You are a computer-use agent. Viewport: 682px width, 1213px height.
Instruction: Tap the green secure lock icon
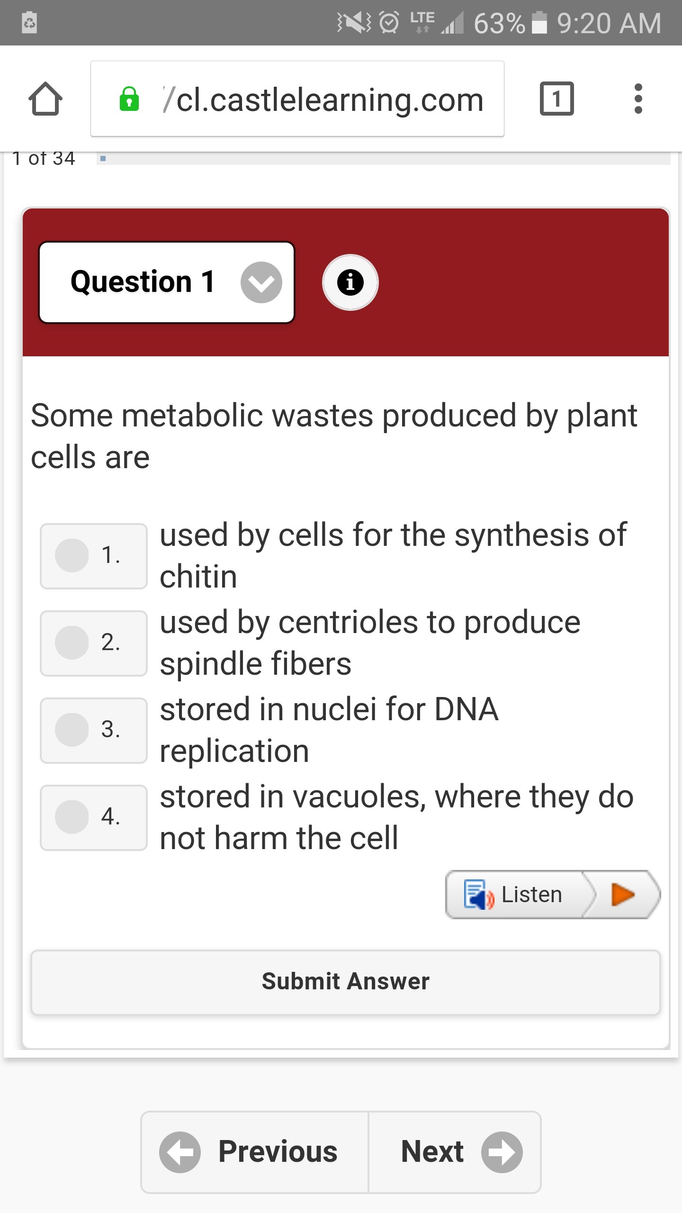click(129, 100)
